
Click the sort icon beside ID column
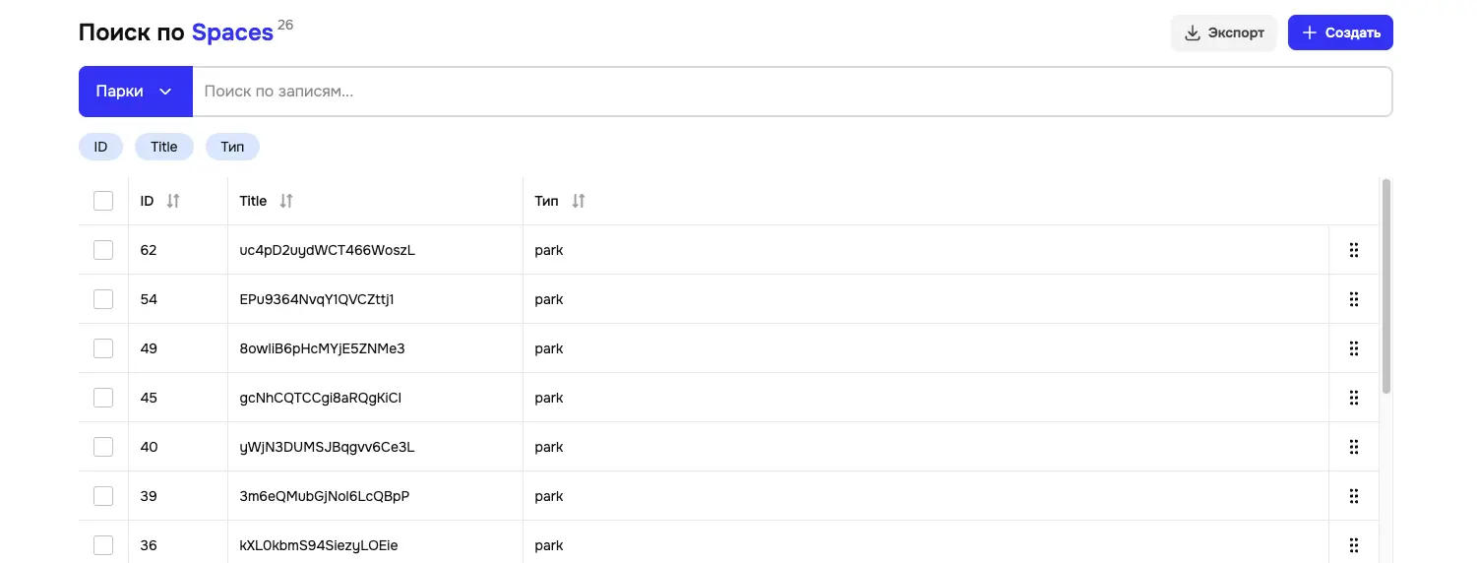click(173, 201)
